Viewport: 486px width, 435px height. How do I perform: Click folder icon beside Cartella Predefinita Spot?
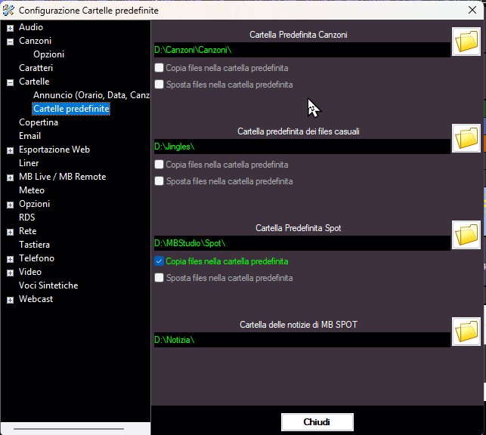[466, 235]
